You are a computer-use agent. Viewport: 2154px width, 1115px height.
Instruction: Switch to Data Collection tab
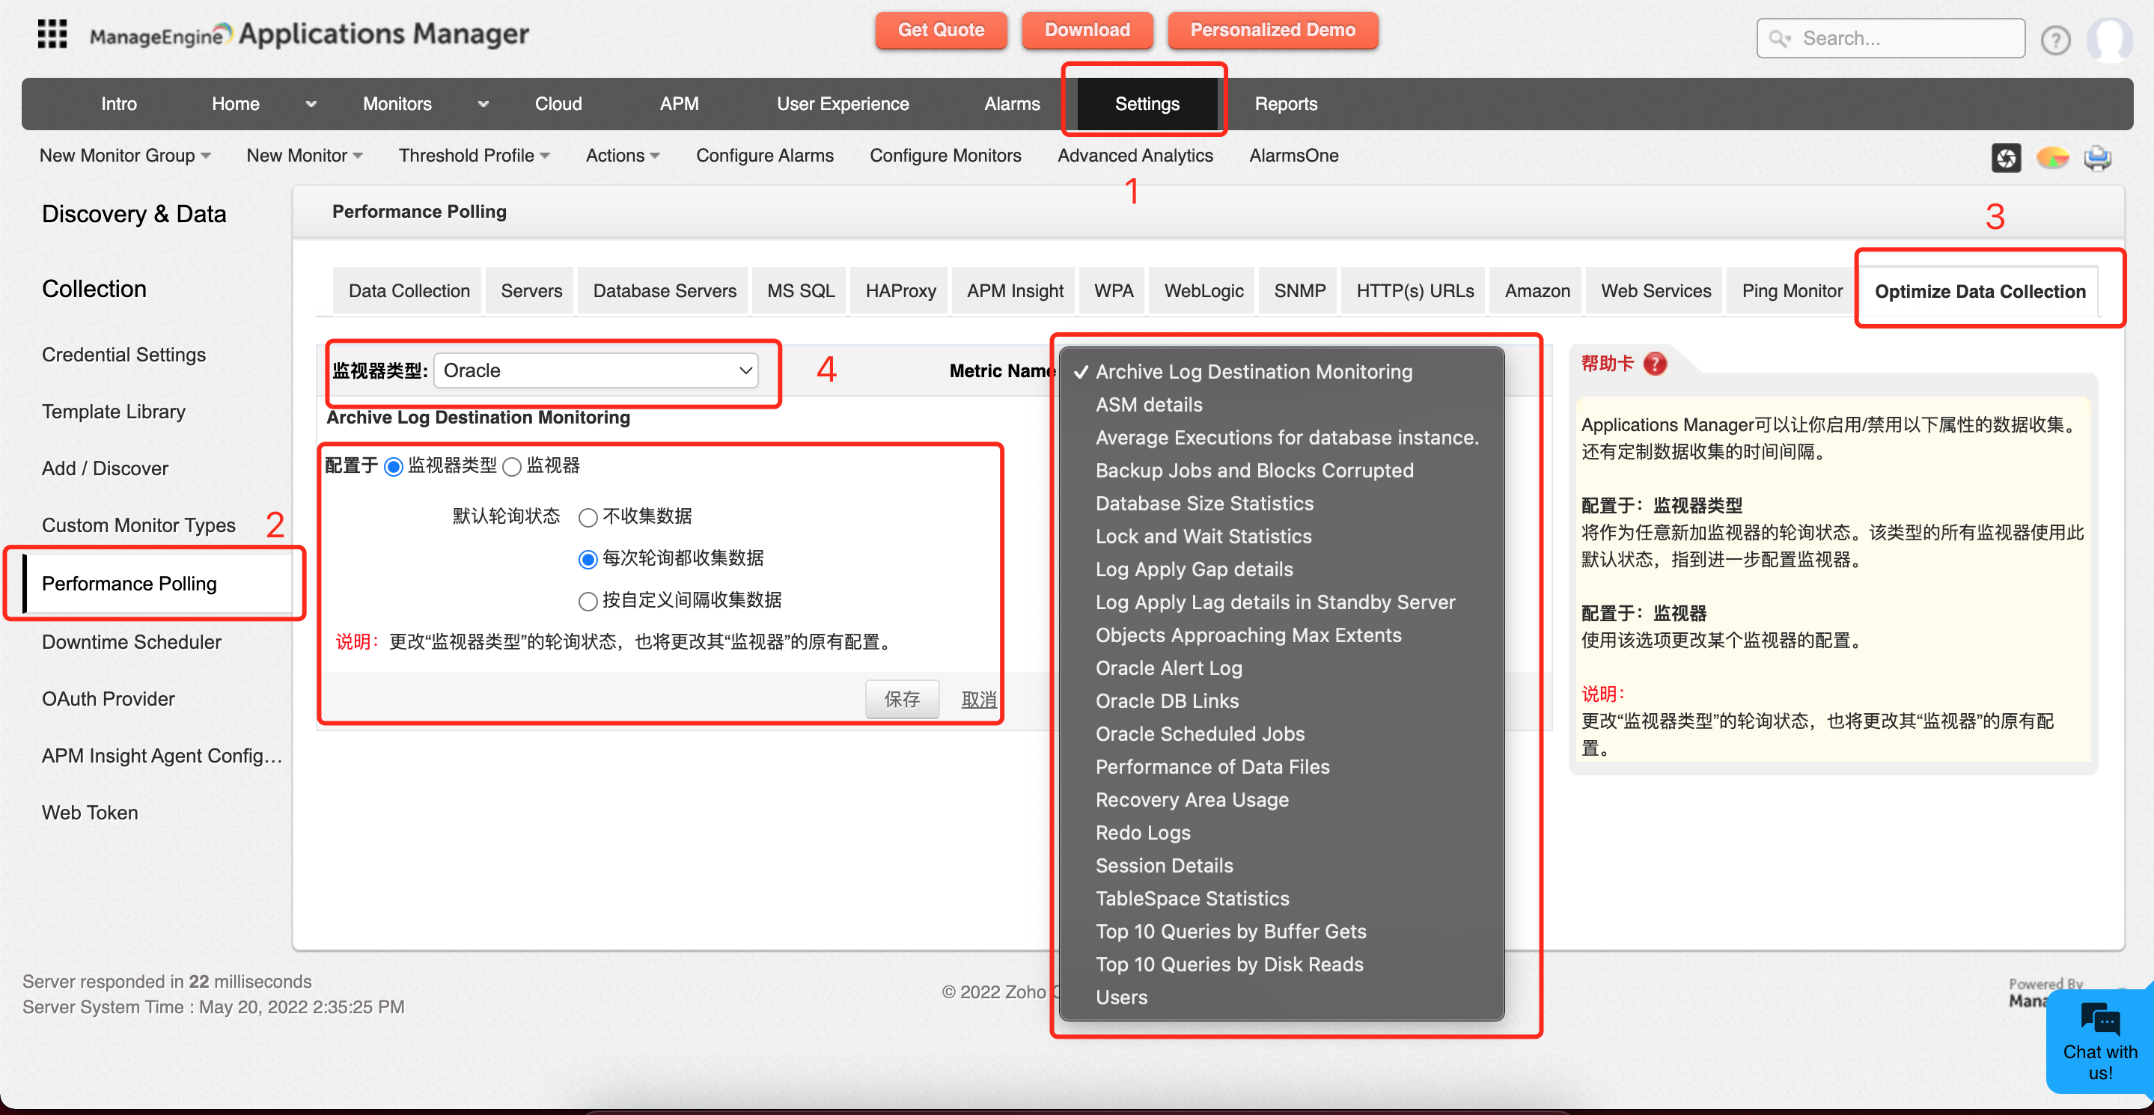click(409, 291)
